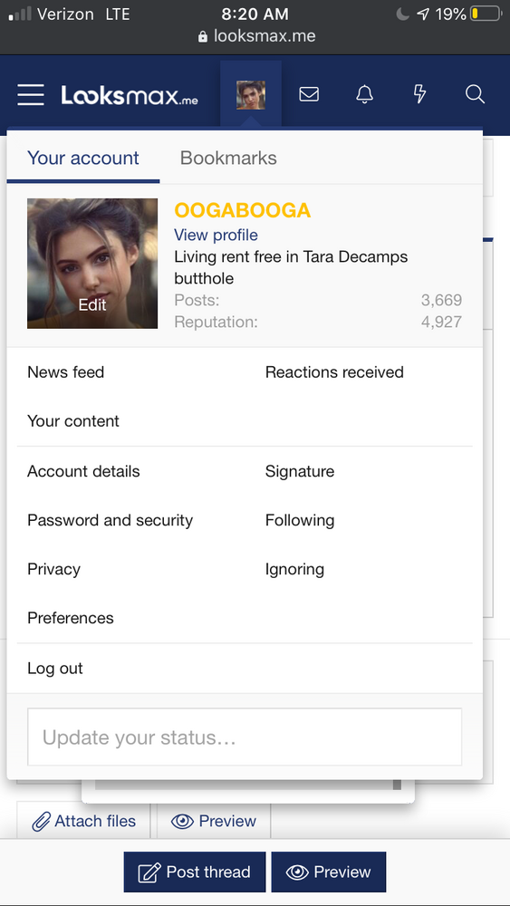Select the Your account tab
The image size is (510, 906).
pos(83,158)
